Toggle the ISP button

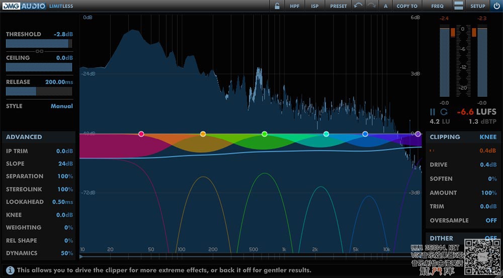(315, 6)
